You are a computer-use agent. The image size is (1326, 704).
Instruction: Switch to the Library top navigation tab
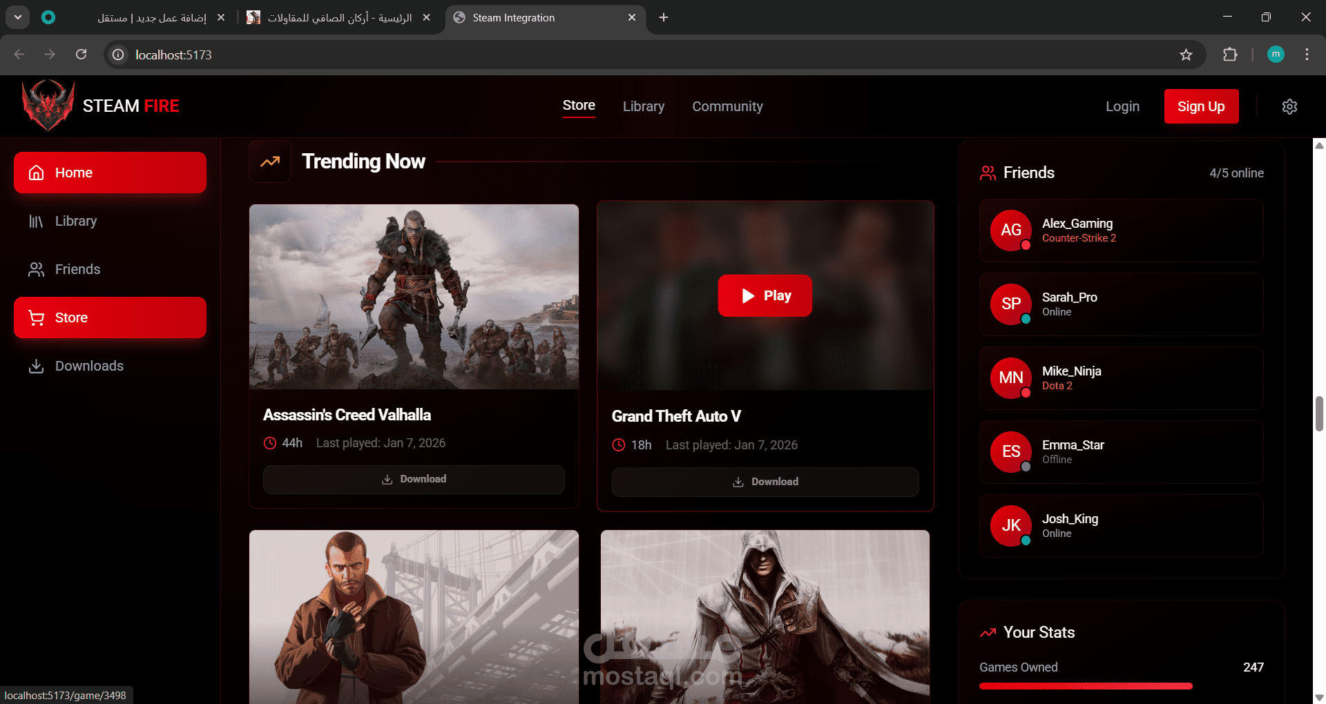[x=644, y=106]
